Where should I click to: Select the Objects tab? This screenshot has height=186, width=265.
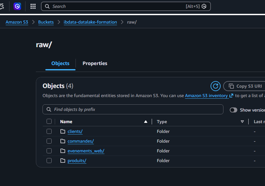click(x=60, y=63)
